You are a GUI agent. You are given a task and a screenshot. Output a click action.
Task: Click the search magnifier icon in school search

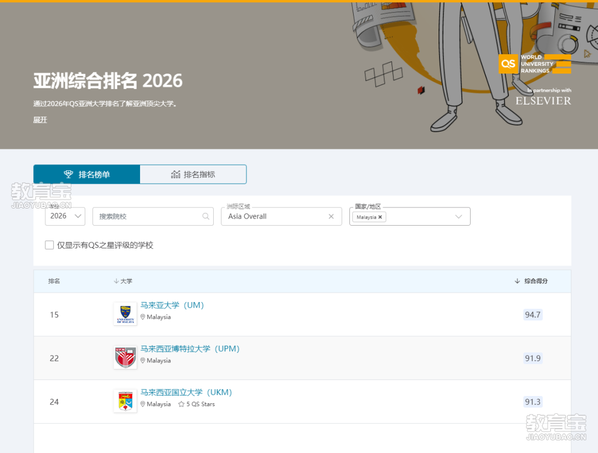pos(206,216)
